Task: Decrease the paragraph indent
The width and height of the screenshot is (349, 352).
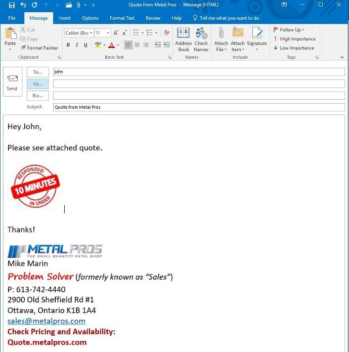Action: point(158,45)
